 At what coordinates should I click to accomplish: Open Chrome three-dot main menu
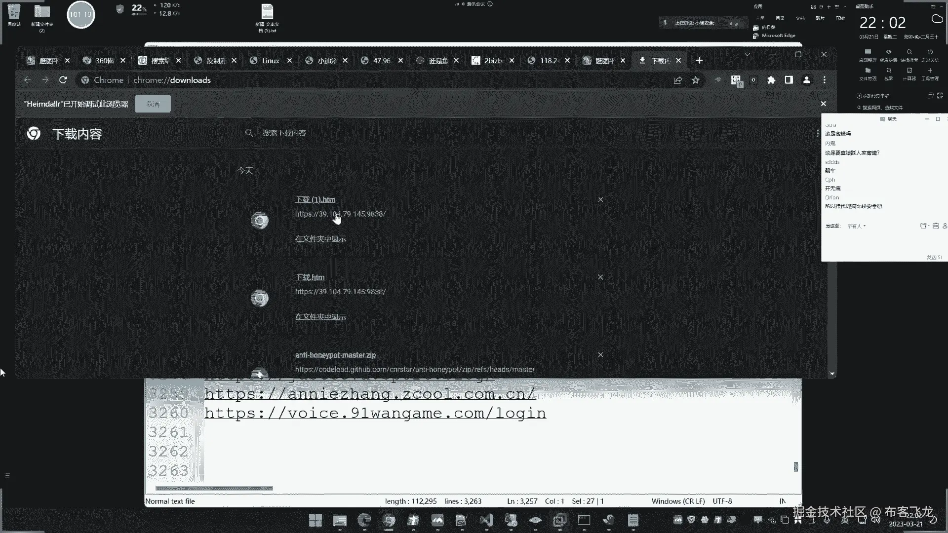pyautogui.click(x=825, y=80)
